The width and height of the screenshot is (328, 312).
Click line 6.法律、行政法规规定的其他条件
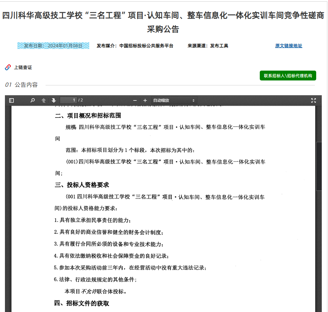[95, 279]
